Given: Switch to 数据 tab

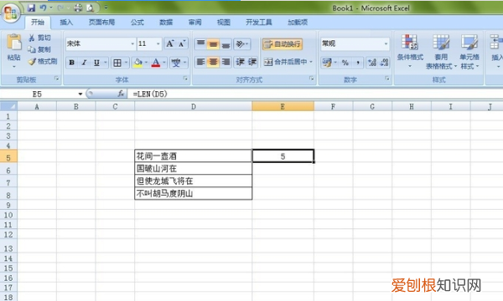Looking at the screenshot, I should click(x=166, y=22).
